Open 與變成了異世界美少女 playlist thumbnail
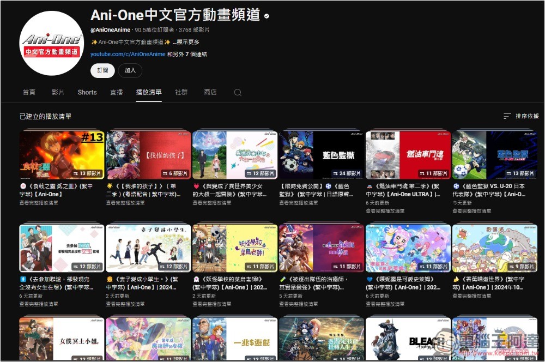545x362 pixels. (235, 155)
